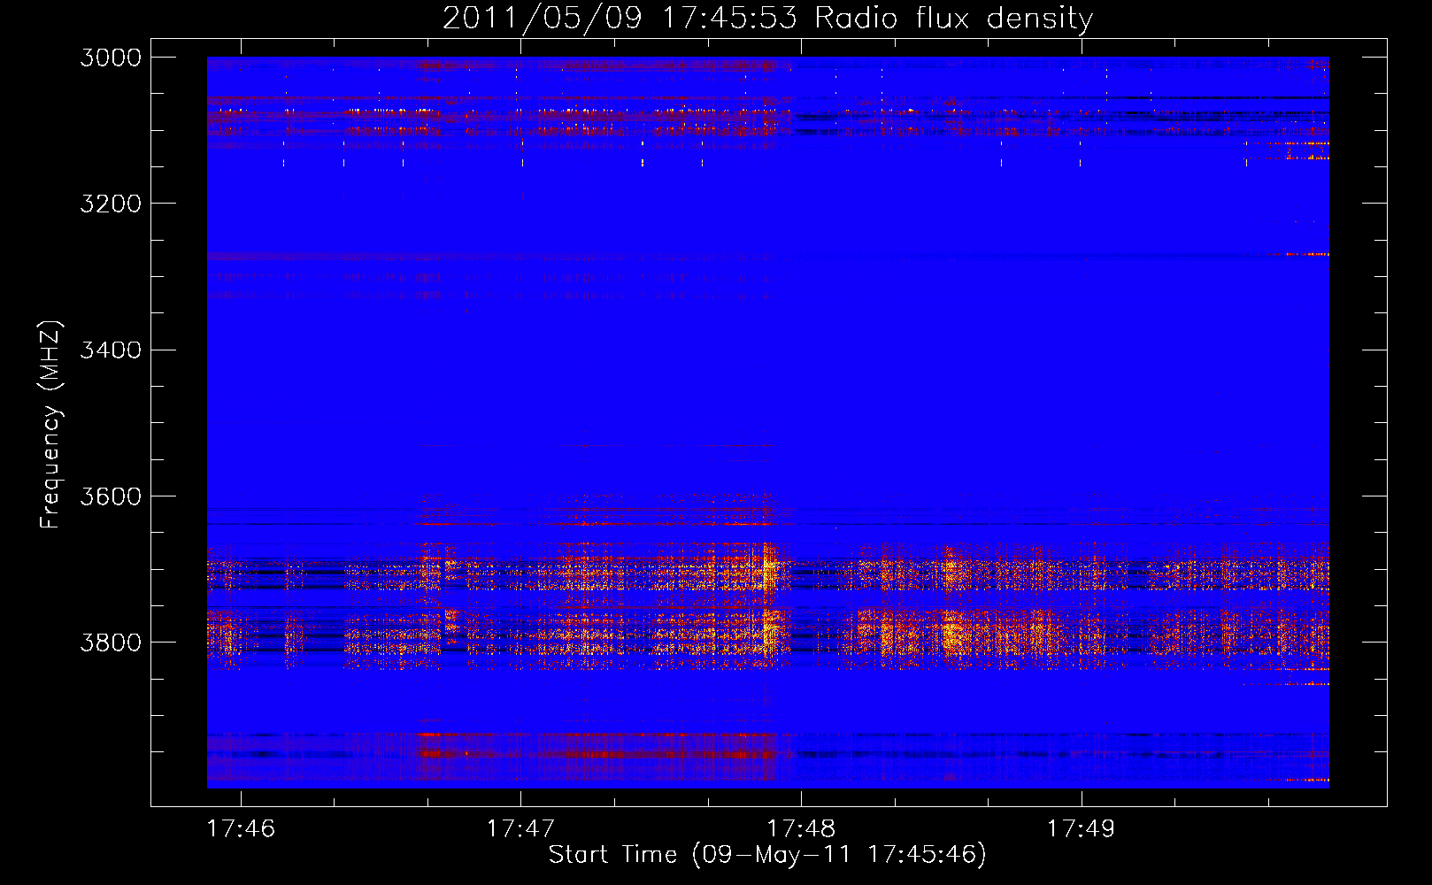Select the 3200 frequency axis label
The width and height of the screenshot is (1432, 885).
point(111,204)
